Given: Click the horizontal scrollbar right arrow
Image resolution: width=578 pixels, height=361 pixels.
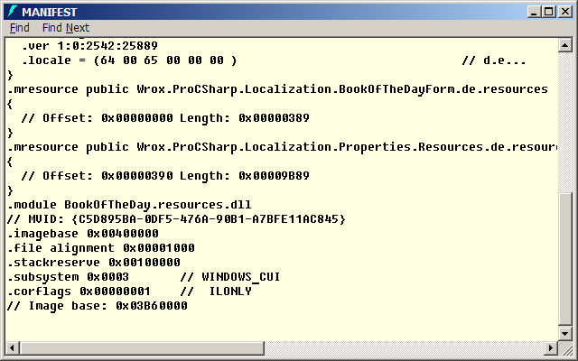Looking at the screenshot, I should pyautogui.click(x=551, y=347).
